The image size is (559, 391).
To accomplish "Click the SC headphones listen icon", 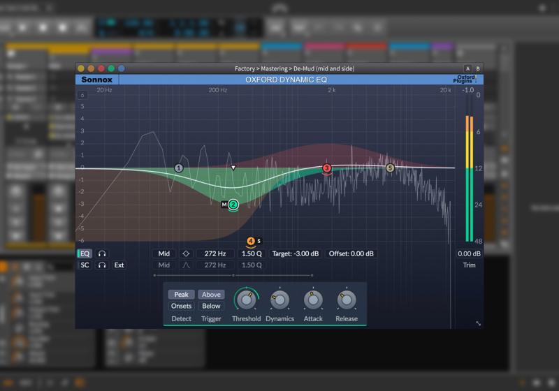I will pos(102,265).
